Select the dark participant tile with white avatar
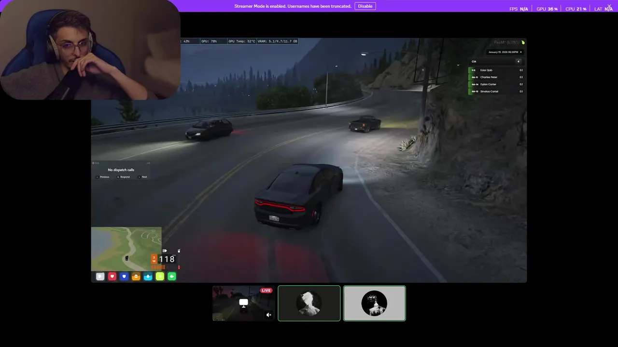 [309, 303]
